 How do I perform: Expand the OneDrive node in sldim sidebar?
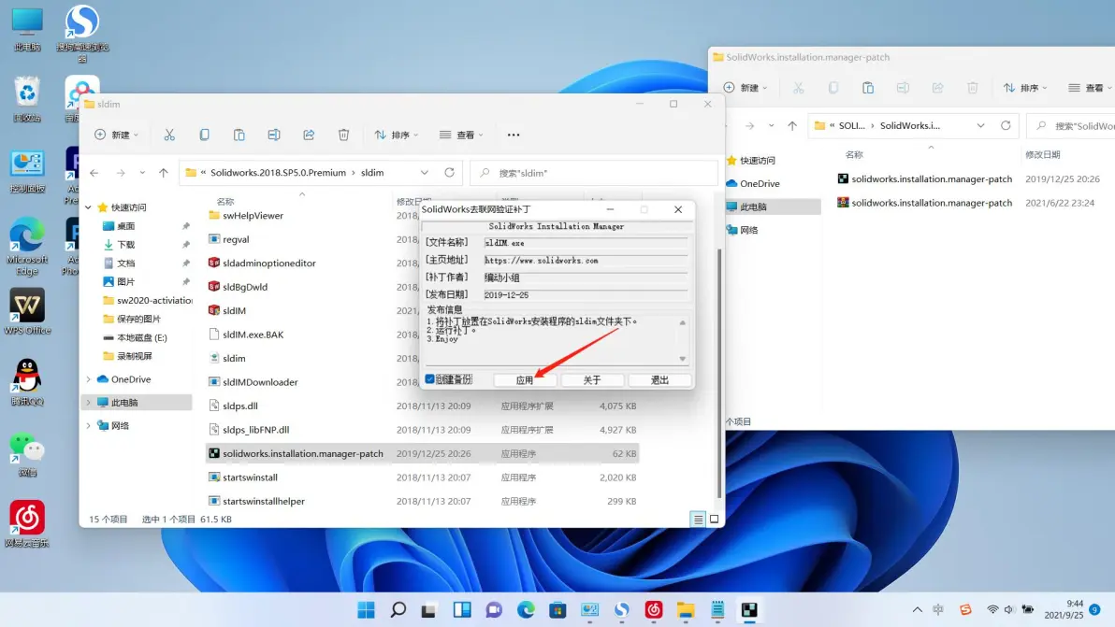89,379
